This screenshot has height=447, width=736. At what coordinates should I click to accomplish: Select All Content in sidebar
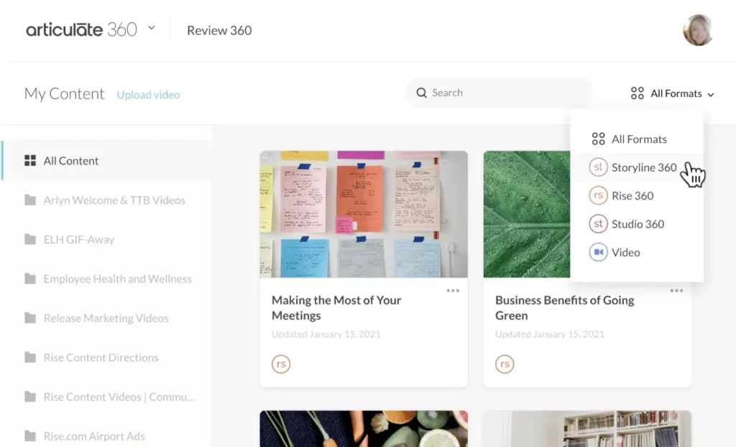[70, 161]
